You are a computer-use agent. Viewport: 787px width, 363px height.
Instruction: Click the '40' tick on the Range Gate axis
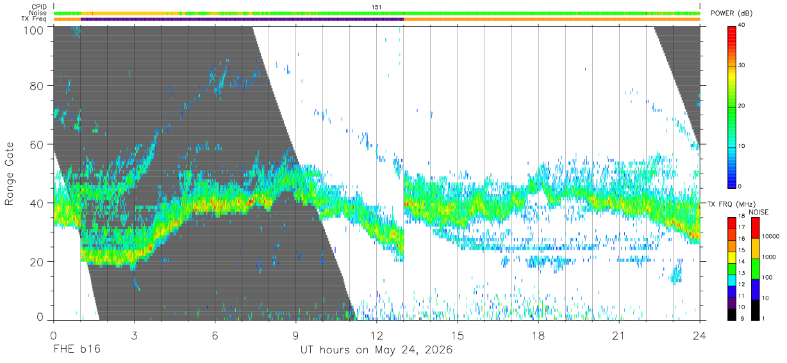click(x=36, y=203)
